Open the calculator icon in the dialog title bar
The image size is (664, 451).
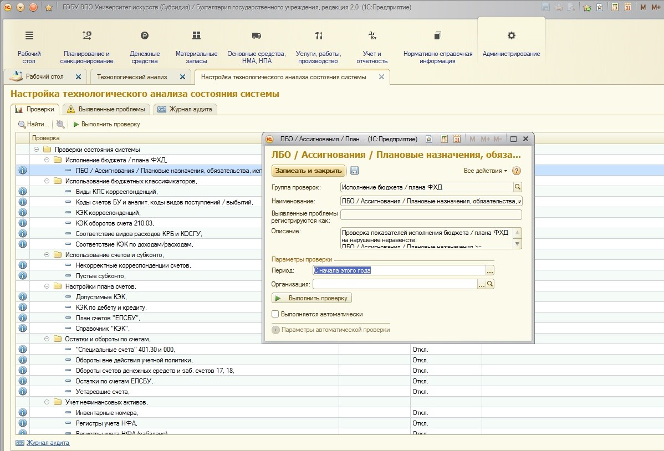[x=444, y=139]
